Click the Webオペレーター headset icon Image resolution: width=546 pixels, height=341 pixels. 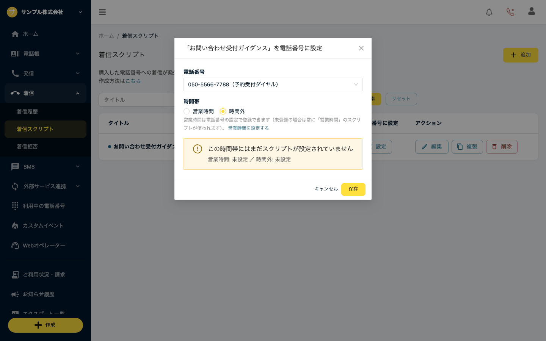click(x=15, y=246)
